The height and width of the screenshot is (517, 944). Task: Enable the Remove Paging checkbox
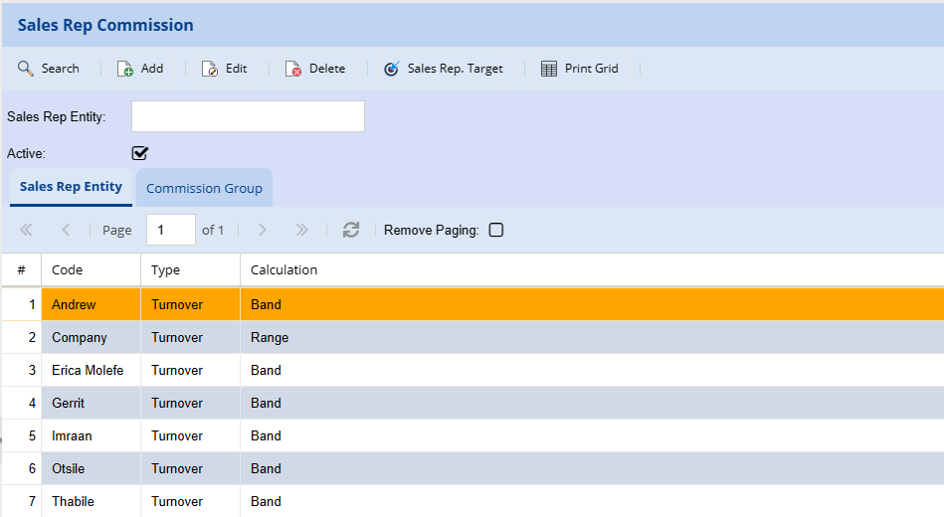pyautogui.click(x=496, y=230)
